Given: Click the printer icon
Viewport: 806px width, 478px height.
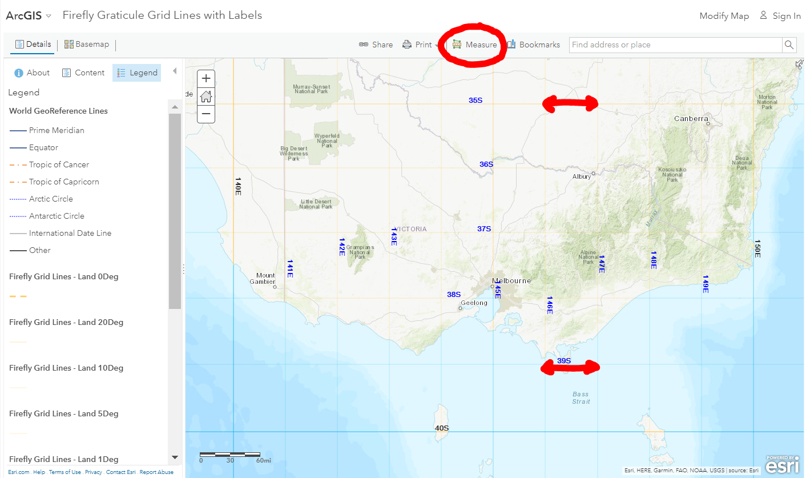Looking at the screenshot, I should 407,45.
